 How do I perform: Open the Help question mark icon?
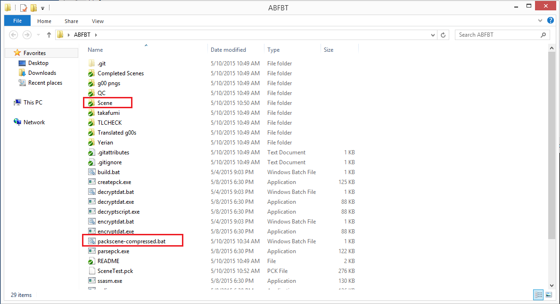click(550, 21)
